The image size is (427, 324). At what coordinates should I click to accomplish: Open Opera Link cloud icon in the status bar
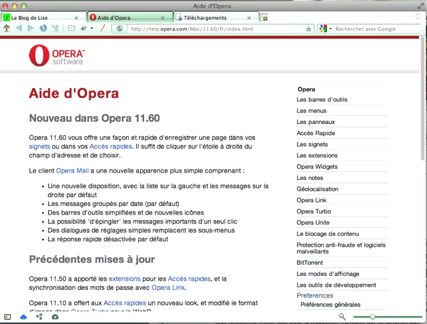click(23, 317)
